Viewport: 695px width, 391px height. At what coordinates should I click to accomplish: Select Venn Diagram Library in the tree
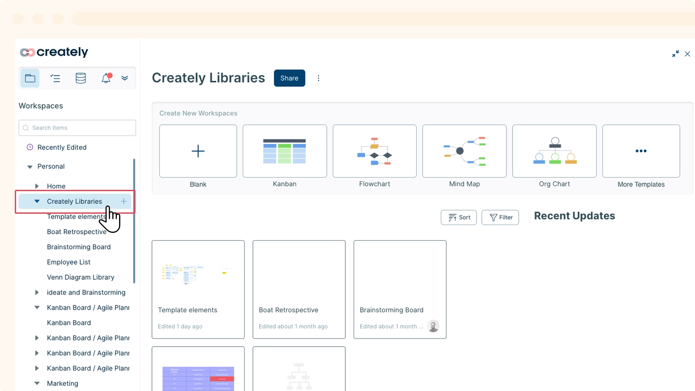pyautogui.click(x=80, y=277)
